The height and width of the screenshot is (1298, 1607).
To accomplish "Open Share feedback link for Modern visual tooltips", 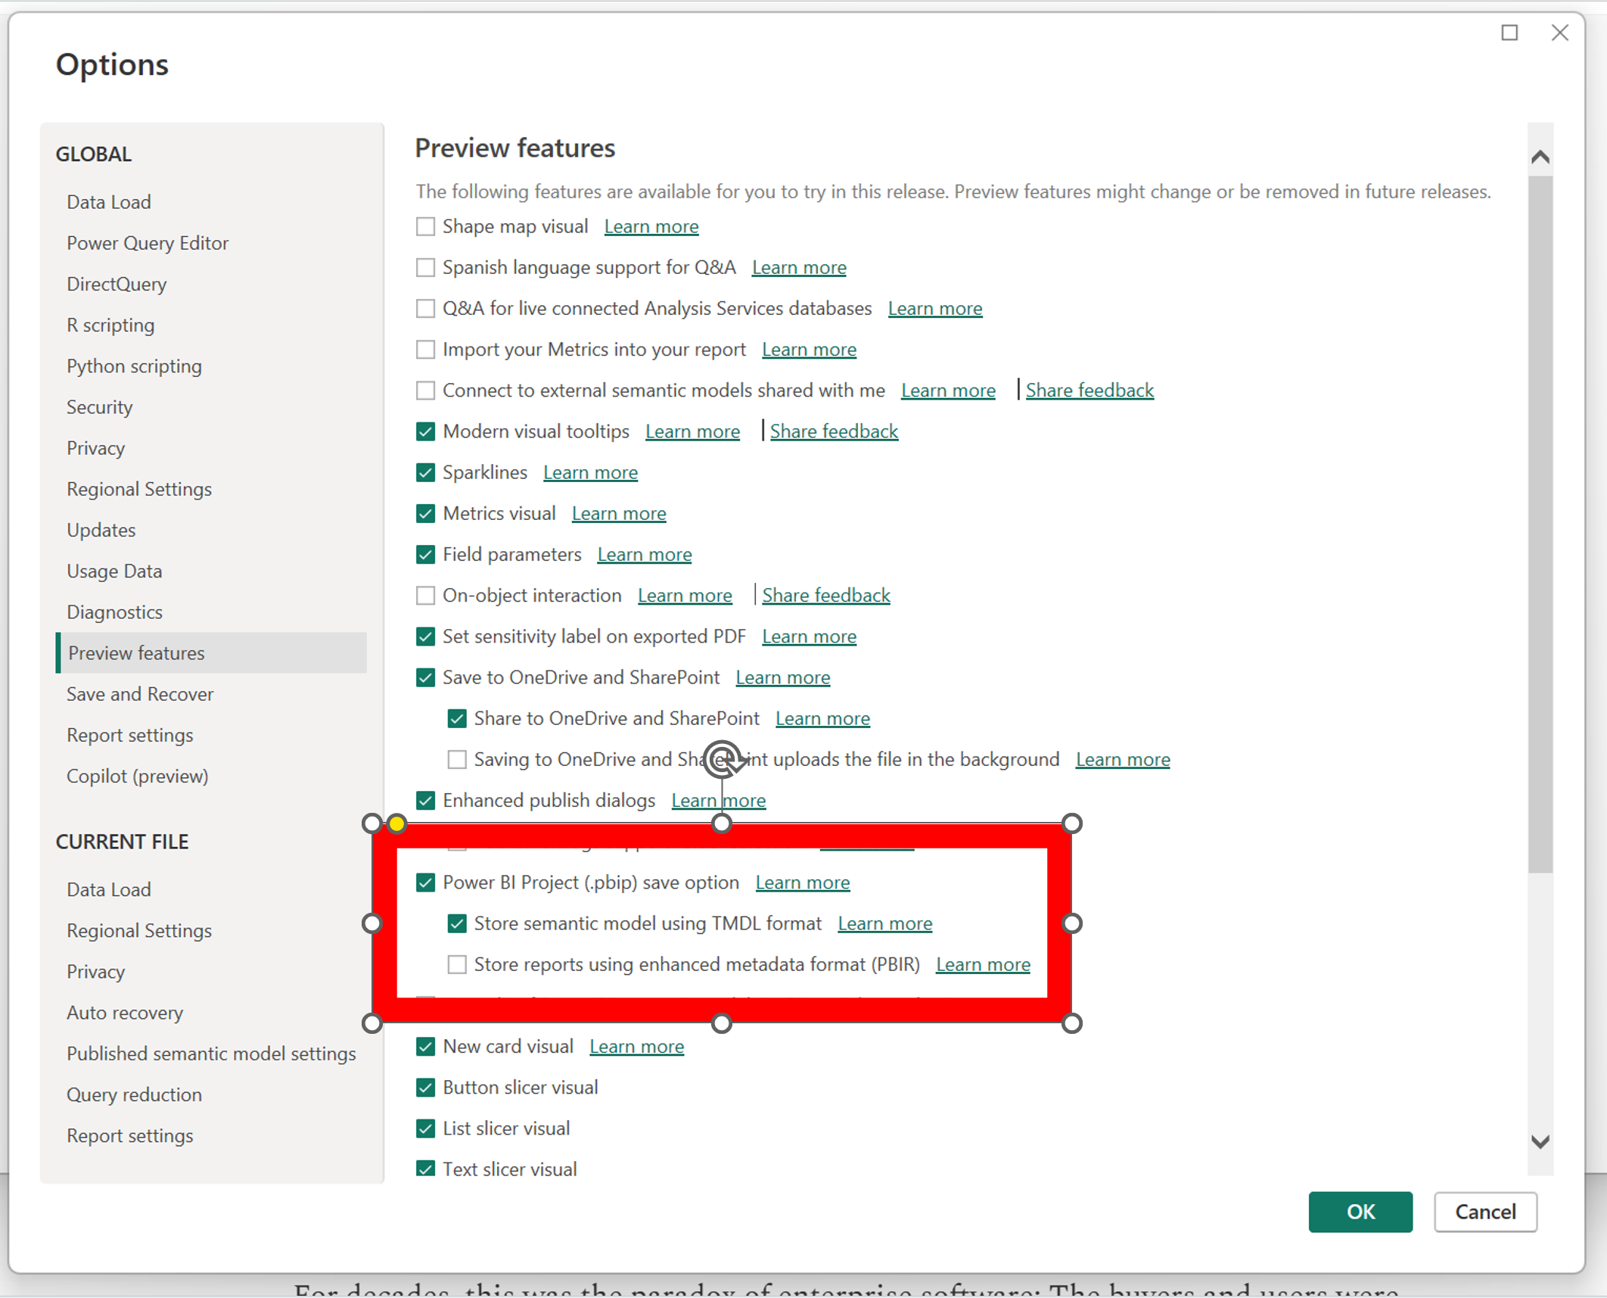I will coord(834,431).
